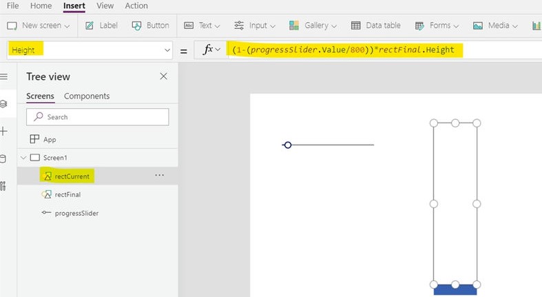
Task: Open the Media dropdown
Action: click(495, 25)
